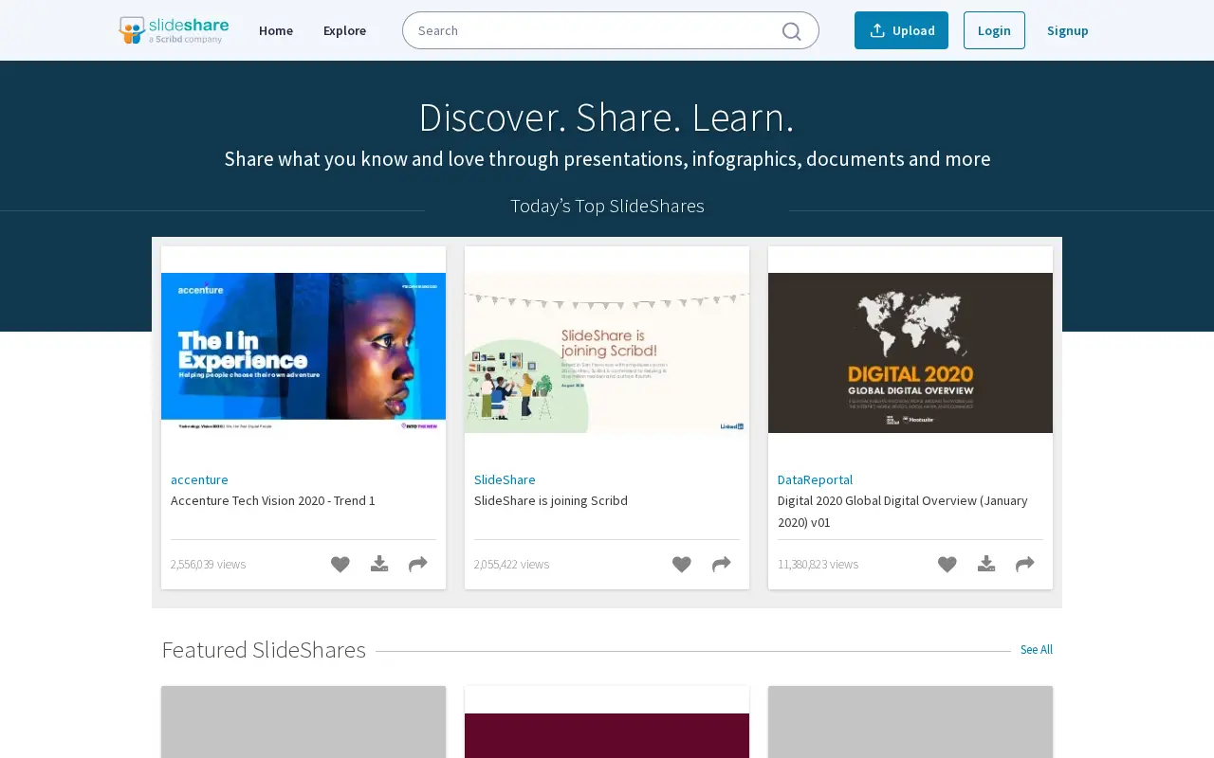1214x758 pixels.
Task: Open The I in Experience thumbnail
Action: tap(303, 352)
